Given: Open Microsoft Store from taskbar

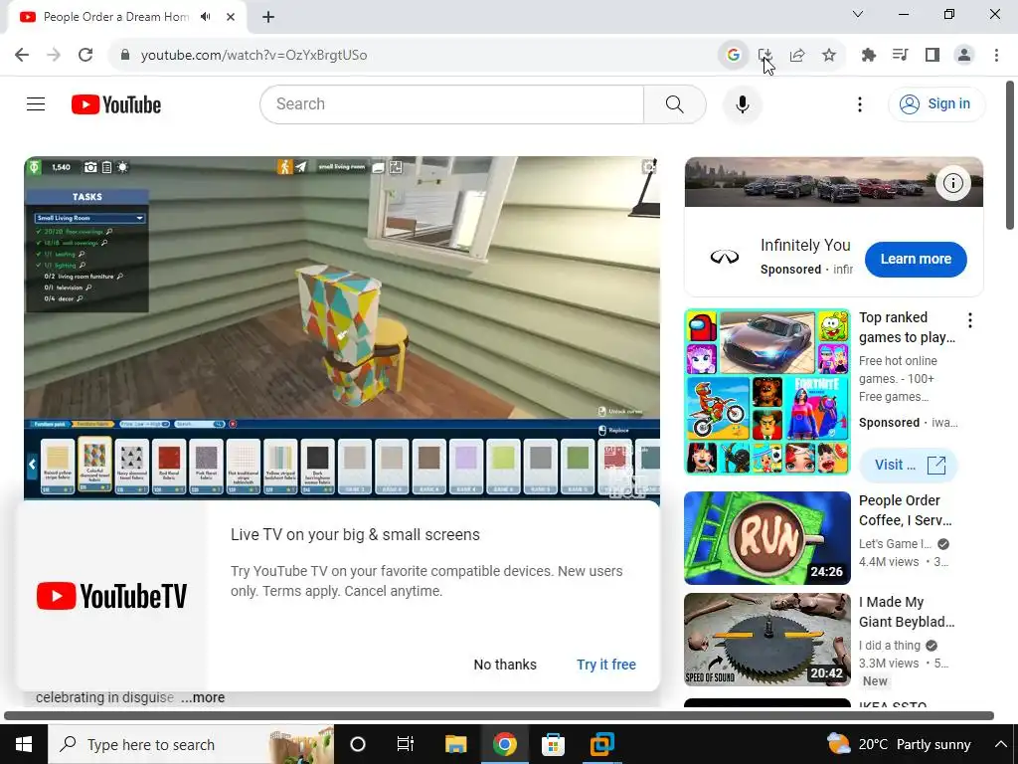Looking at the screenshot, I should click(x=553, y=744).
